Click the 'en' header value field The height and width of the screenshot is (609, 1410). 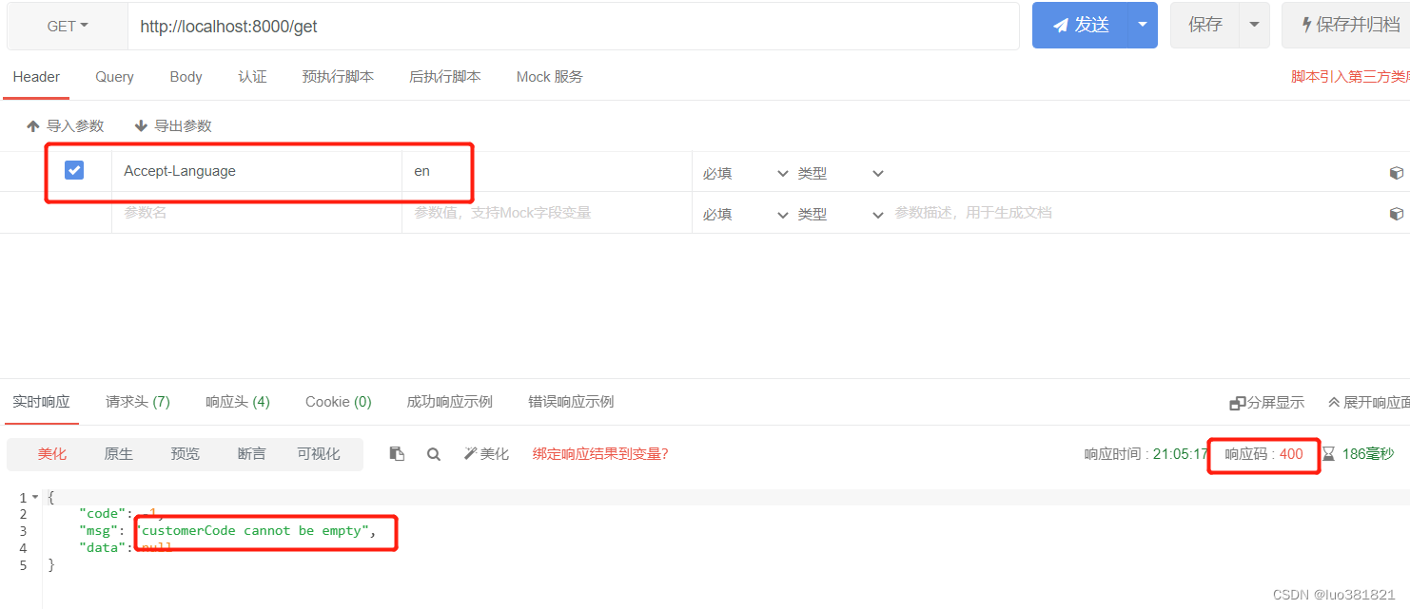point(546,172)
